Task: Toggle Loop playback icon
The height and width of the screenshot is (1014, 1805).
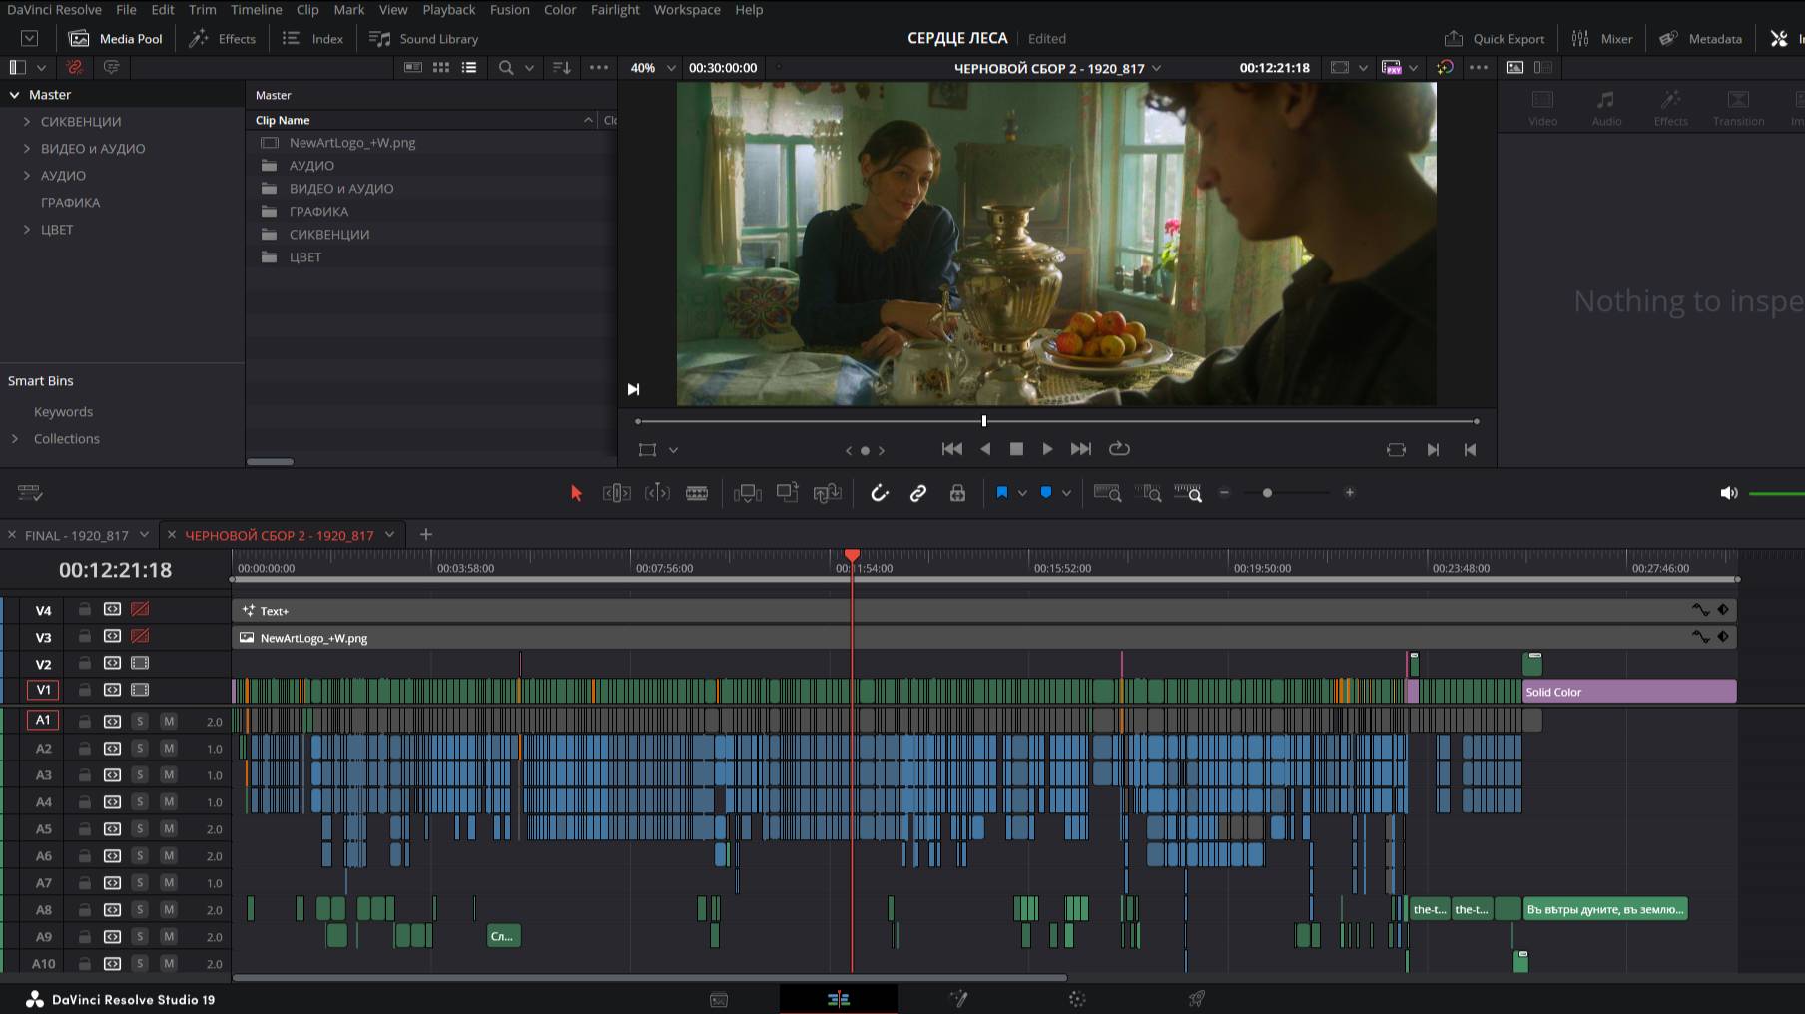Action: (1119, 449)
